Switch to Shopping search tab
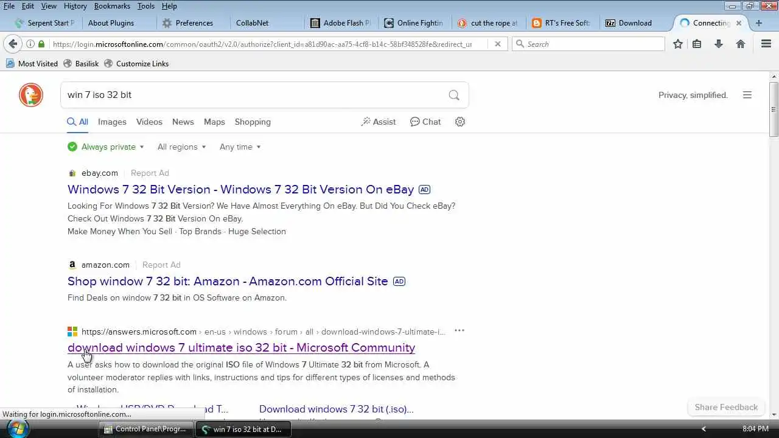The image size is (779, 438). [x=253, y=122]
